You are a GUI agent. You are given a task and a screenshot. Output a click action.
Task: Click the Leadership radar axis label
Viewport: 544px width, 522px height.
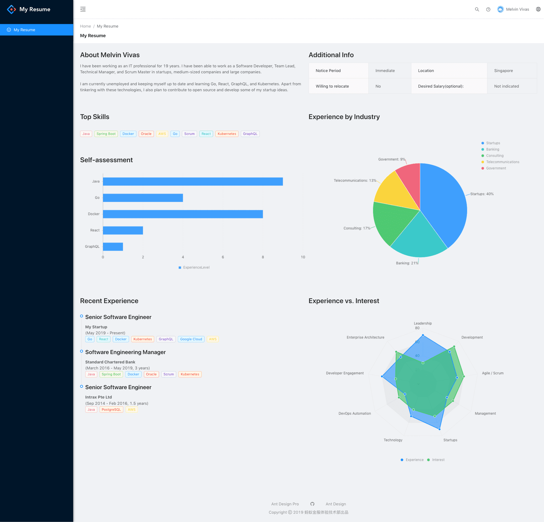pos(423,323)
